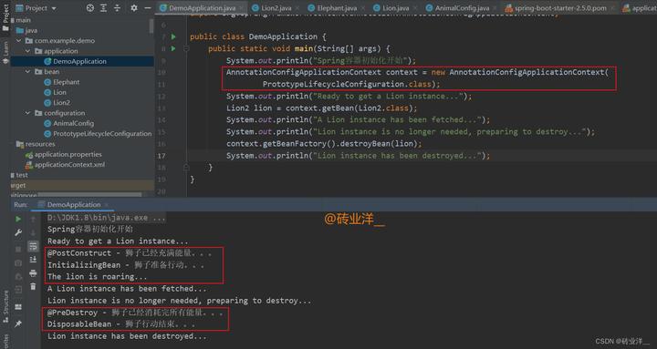
Task: Collapse the configuration folder node
Action: pos(27,113)
